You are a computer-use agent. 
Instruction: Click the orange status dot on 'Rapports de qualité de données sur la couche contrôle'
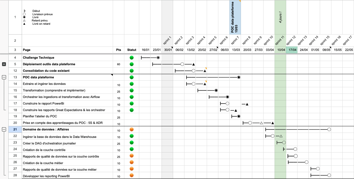(131, 156)
